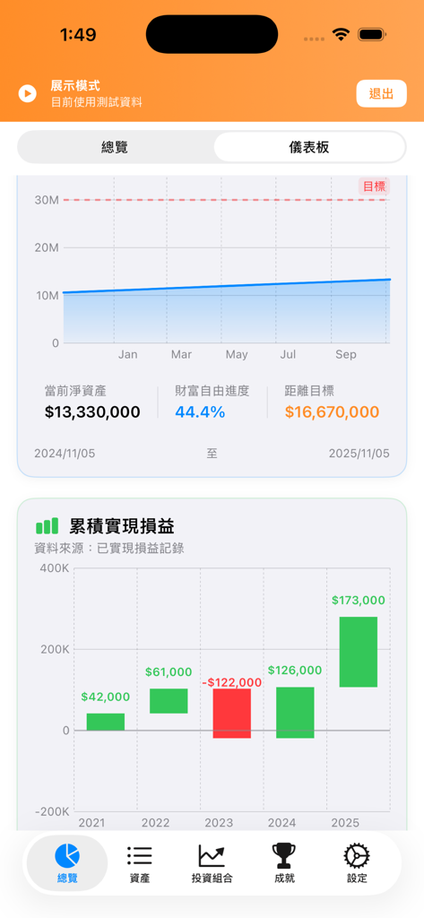424x918 pixels.
Task: Tap the Wi-Fi status icon
Action: tap(341, 35)
